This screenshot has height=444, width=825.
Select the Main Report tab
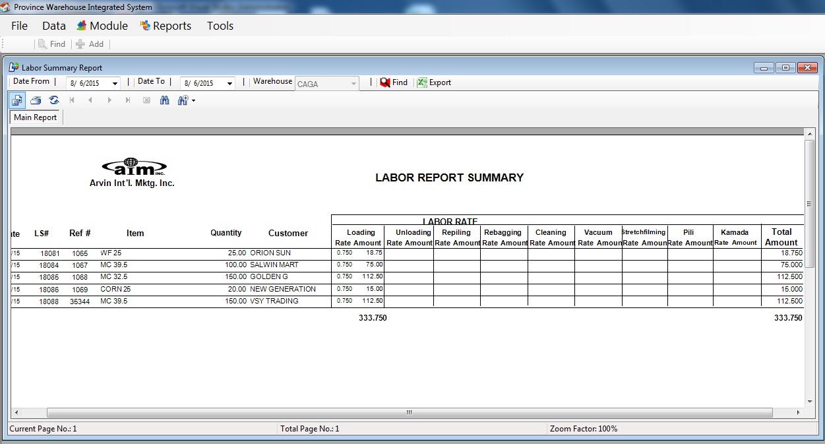point(36,117)
